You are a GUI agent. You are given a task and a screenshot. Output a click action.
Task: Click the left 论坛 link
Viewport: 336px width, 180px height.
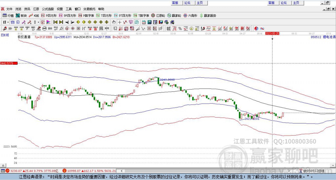point(187,3)
